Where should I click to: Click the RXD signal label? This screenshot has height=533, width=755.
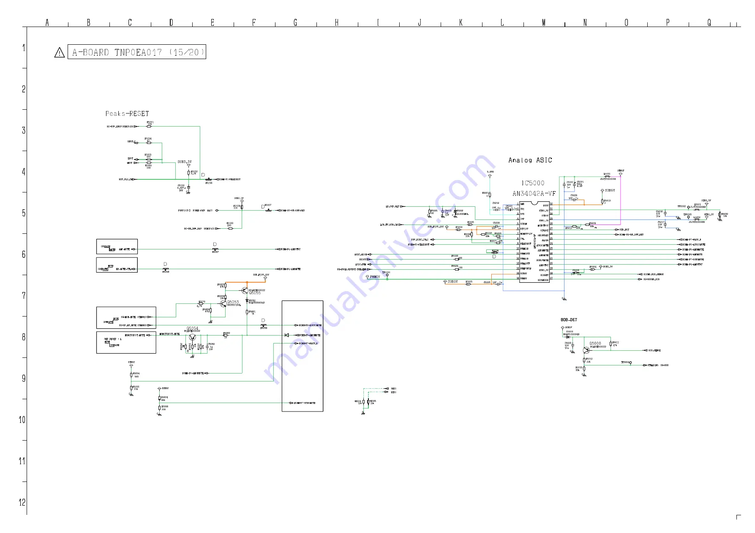(x=393, y=392)
